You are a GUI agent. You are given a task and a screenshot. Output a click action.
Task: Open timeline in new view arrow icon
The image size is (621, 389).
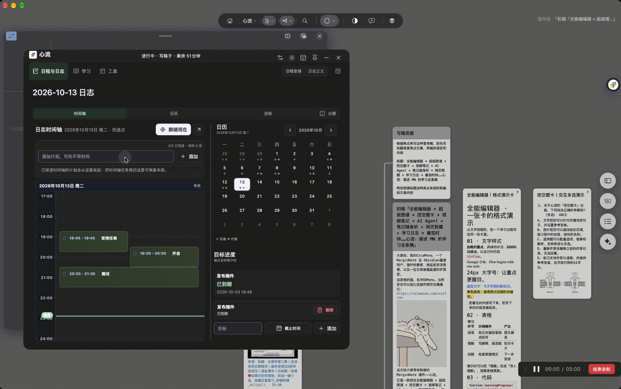[199, 130]
